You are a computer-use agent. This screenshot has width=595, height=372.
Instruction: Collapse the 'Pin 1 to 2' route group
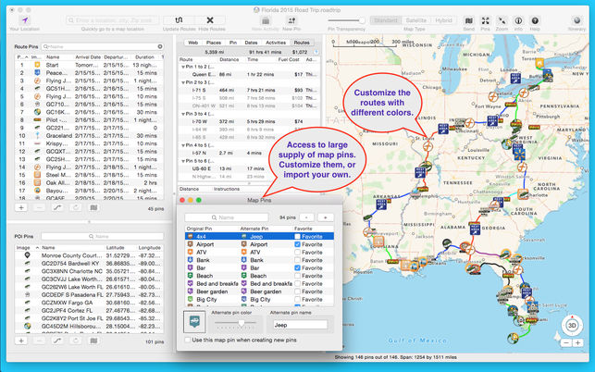tap(182, 66)
